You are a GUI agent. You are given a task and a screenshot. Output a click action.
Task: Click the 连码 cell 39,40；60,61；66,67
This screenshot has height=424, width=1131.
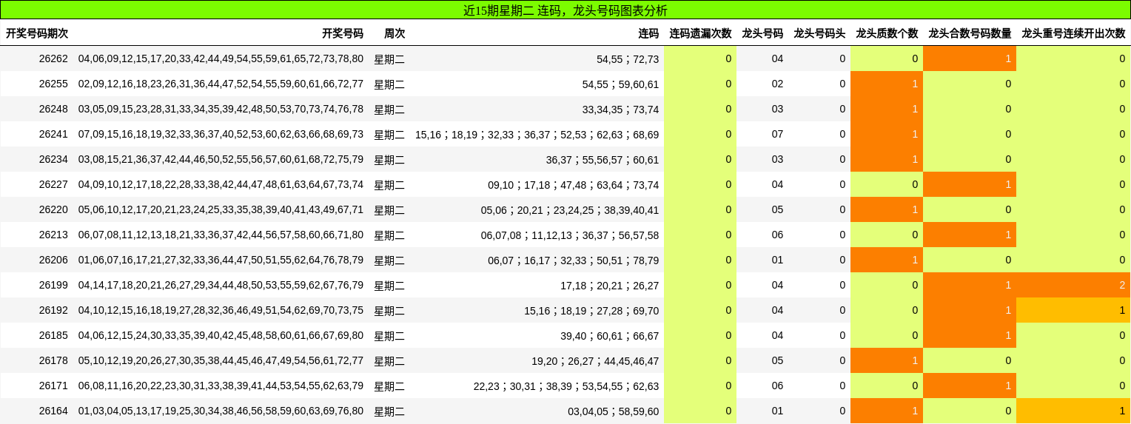(609, 336)
